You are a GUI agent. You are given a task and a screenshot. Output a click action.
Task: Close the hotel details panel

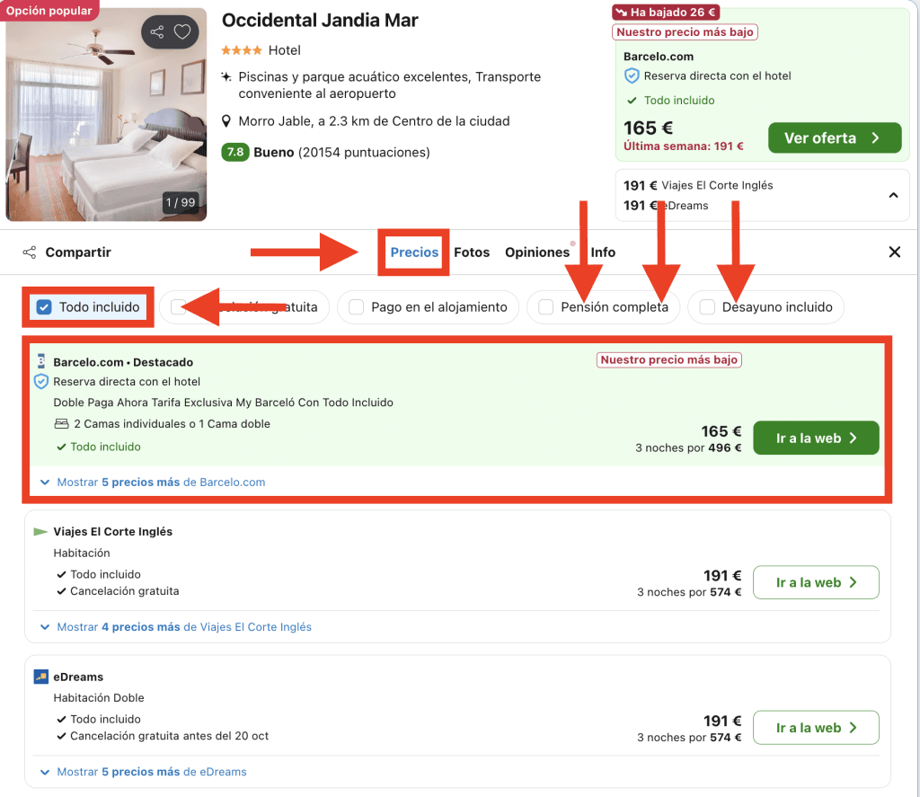click(x=894, y=252)
